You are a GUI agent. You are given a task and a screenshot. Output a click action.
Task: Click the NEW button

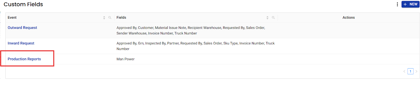point(410,4)
